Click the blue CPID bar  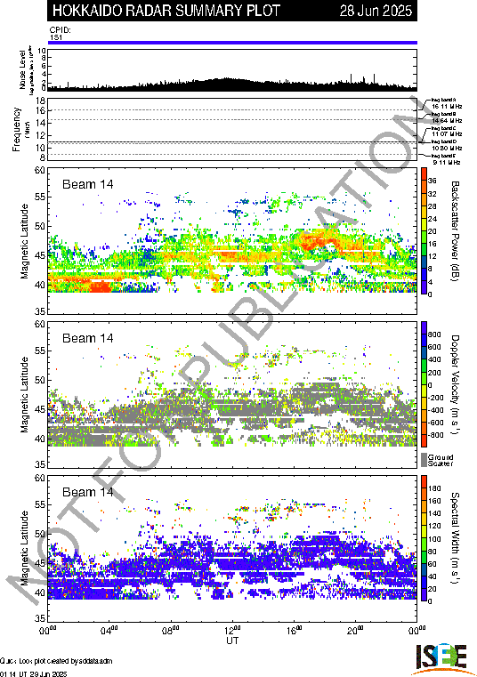(x=232, y=43)
